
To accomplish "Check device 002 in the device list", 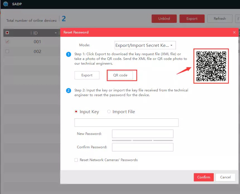I will 7,51.
